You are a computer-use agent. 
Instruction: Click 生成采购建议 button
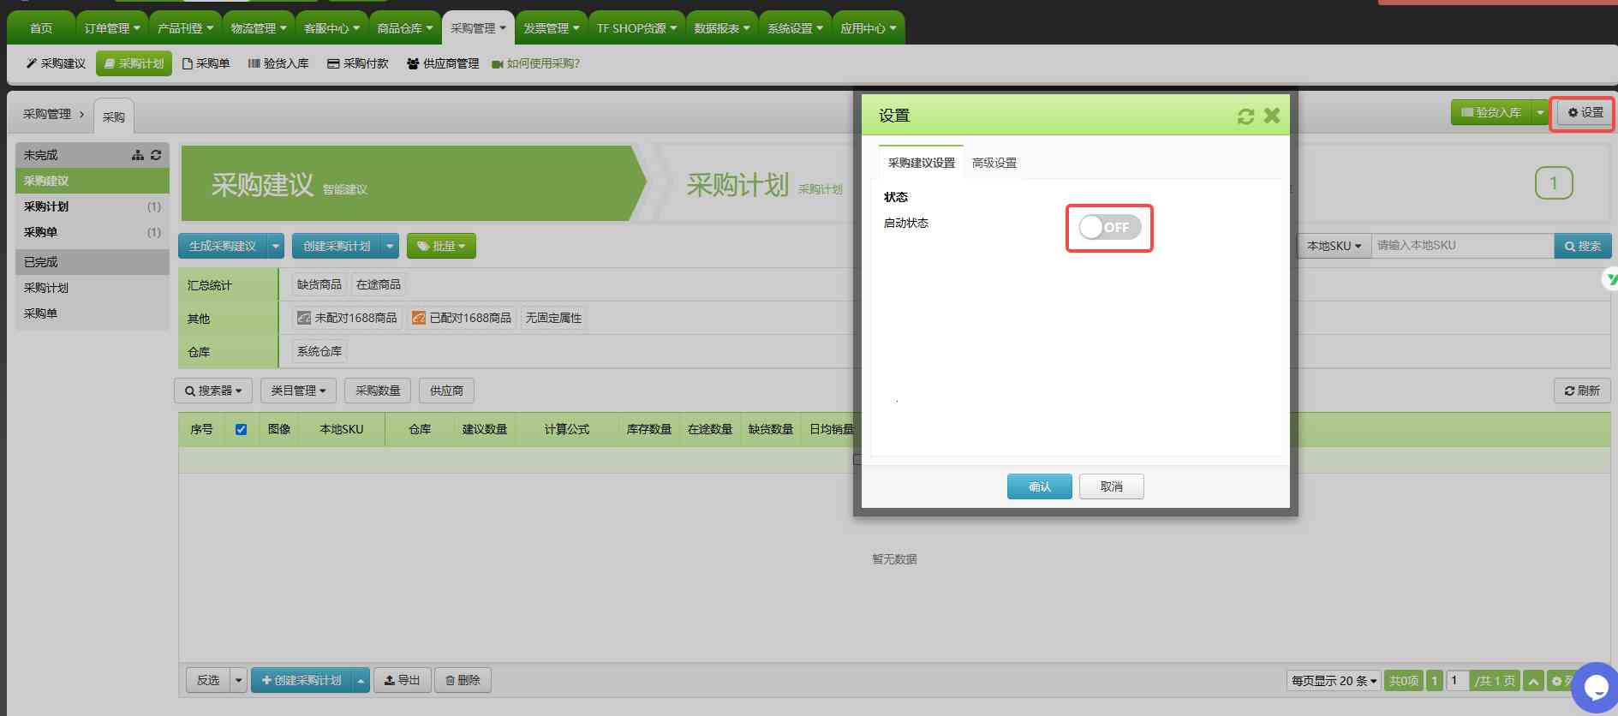click(223, 246)
